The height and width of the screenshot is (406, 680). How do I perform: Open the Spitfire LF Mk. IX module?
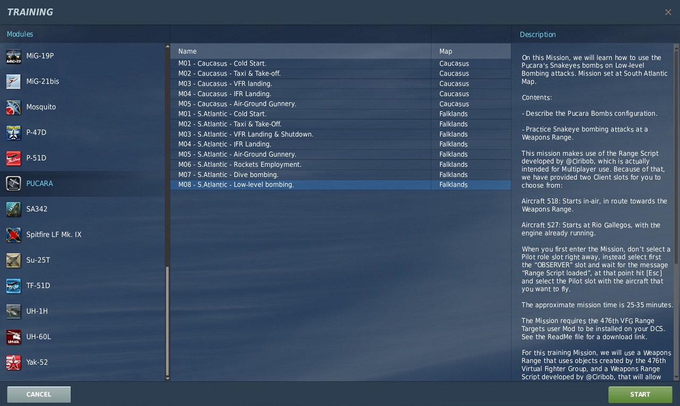(x=55, y=234)
